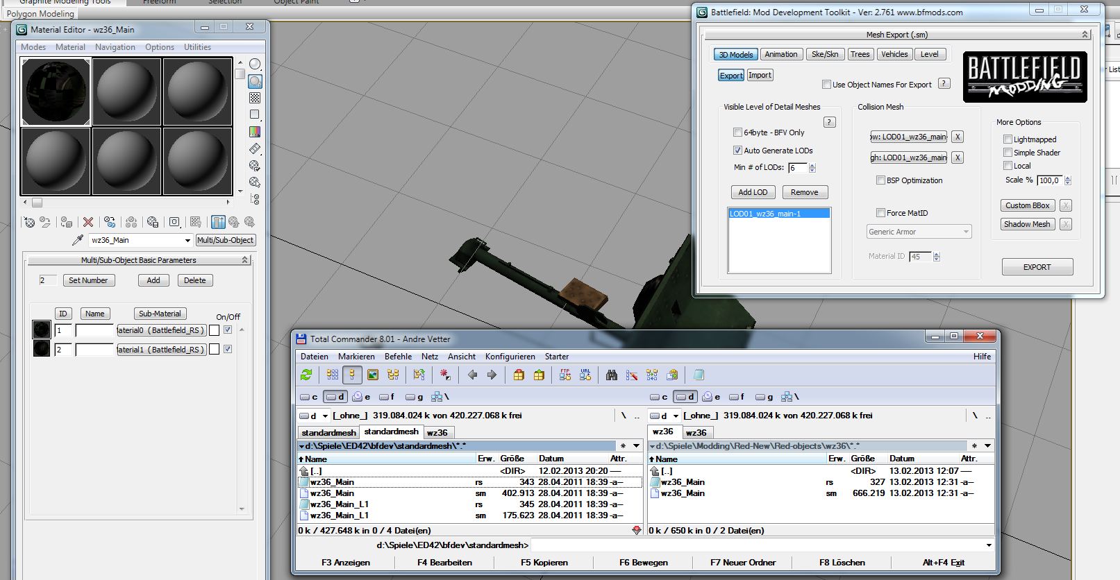Switch to the Vehicles tab
The height and width of the screenshot is (580, 1120).
coord(894,54)
